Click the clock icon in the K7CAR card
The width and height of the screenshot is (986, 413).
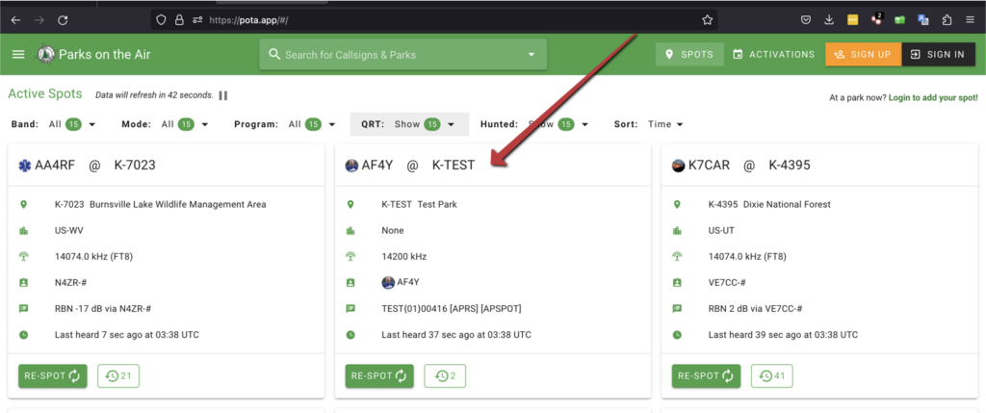(677, 335)
